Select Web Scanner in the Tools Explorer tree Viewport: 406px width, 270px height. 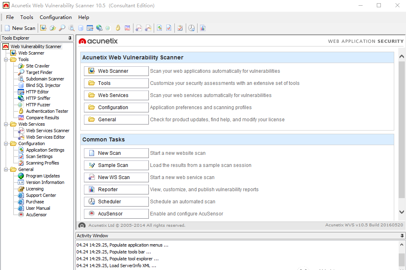pos(31,53)
